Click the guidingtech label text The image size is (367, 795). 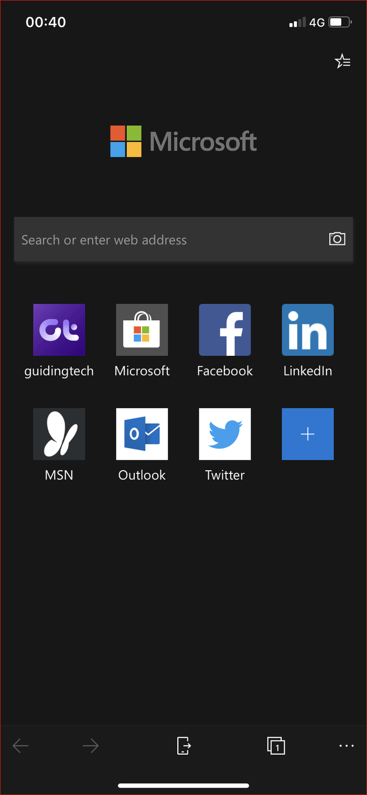pyautogui.click(x=59, y=372)
